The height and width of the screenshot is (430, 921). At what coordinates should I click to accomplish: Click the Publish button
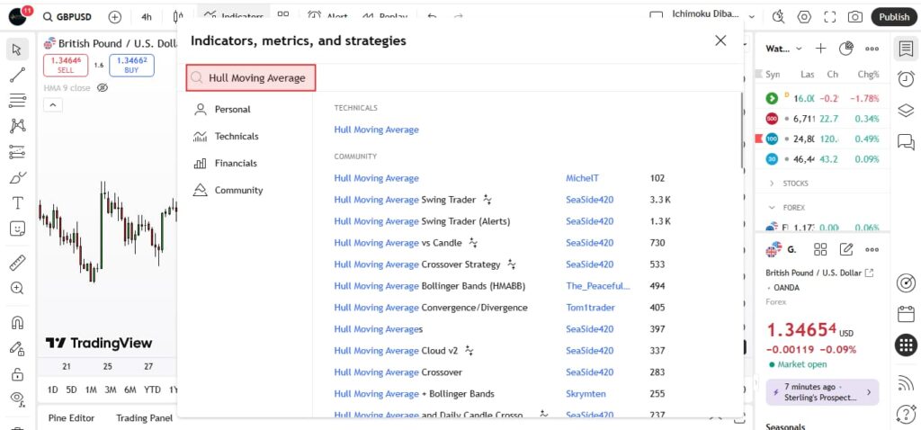(893, 17)
